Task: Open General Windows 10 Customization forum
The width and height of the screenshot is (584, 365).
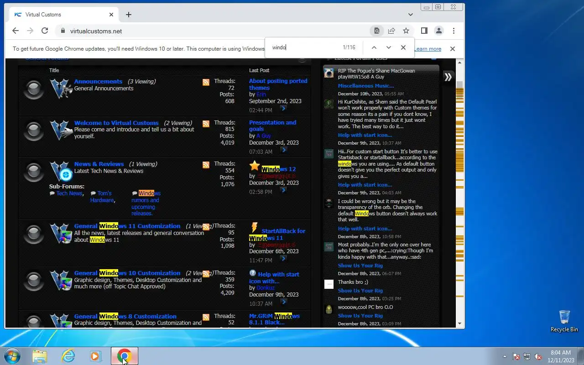Action: point(127,273)
